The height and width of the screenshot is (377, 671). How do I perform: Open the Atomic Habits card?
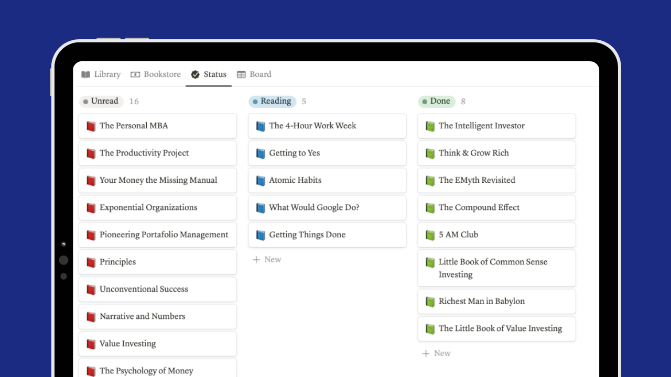tap(327, 181)
